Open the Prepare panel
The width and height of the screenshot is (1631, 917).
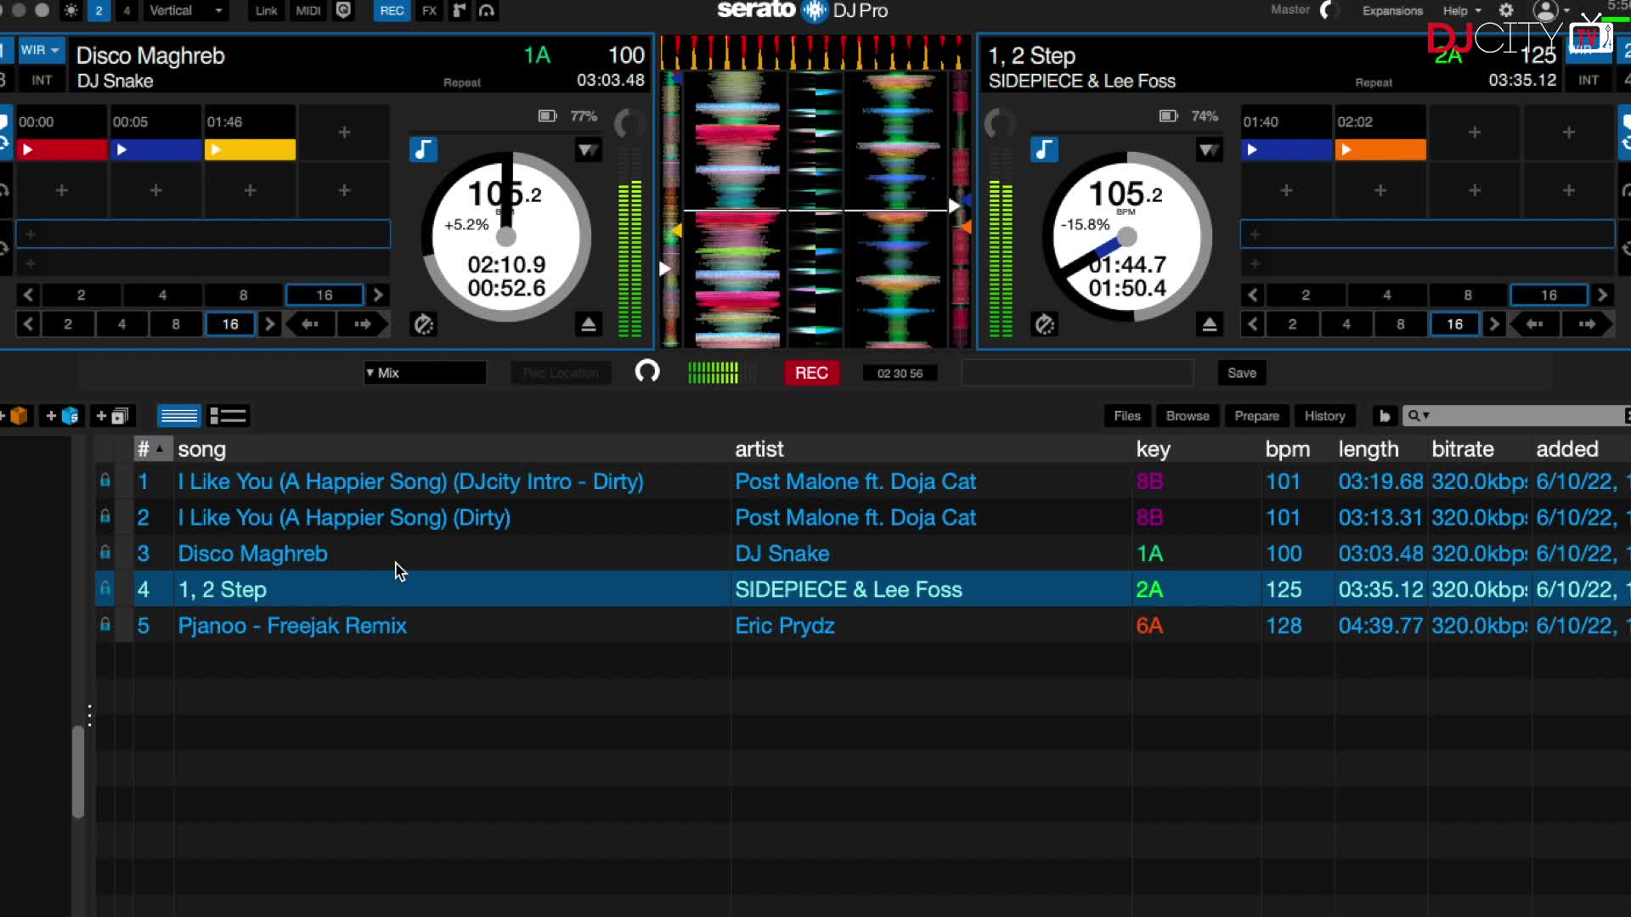pos(1256,416)
